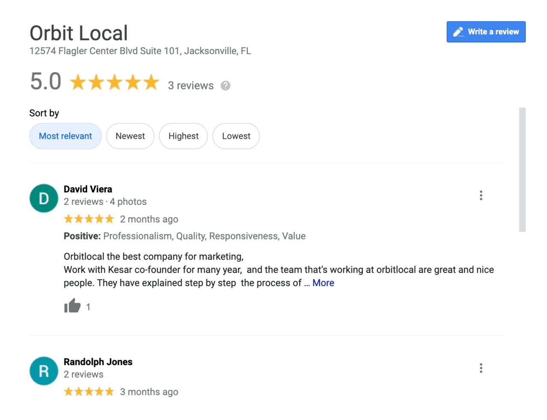Click Randolph Jones's profile avatar
This screenshot has height=420, width=547.
pyautogui.click(x=44, y=371)
